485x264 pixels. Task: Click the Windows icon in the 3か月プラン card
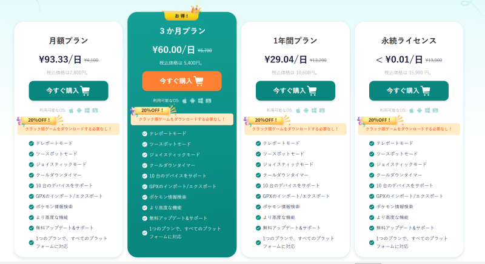pyautogui.click(x=200, y=101)
